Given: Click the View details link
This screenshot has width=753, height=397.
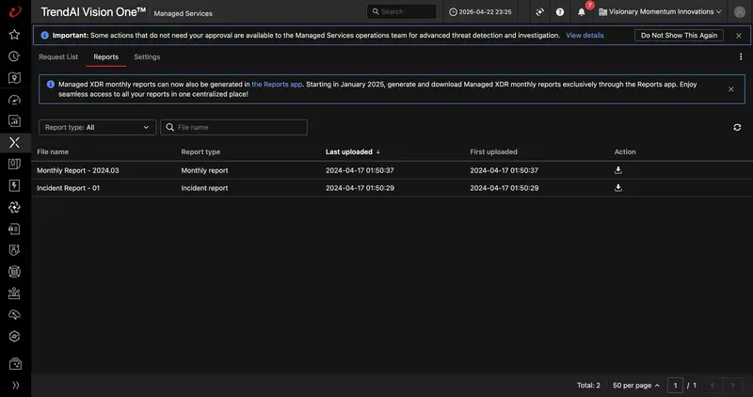Looking at the screenshot, I should 585,35.
